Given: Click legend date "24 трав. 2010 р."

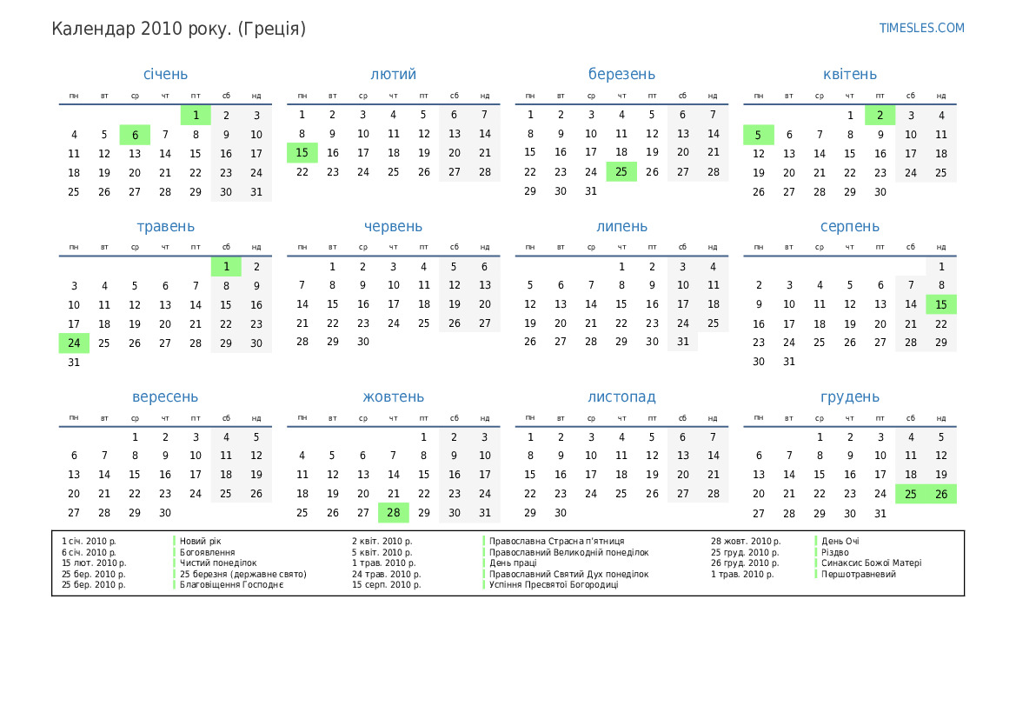Looking at the screenshot, I should pos(386,574).
